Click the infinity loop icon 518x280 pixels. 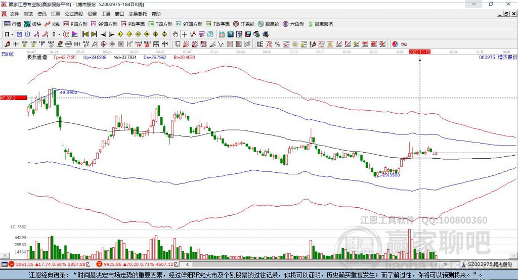404,44
